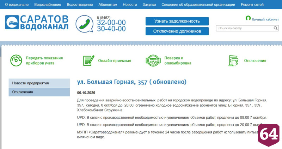Open the Личный кабинет link

(265, 19)
